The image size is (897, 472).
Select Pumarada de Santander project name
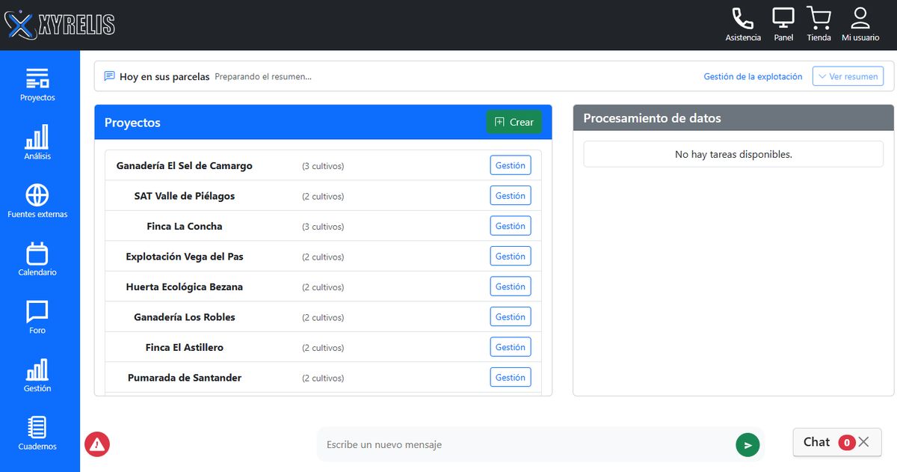185,378
